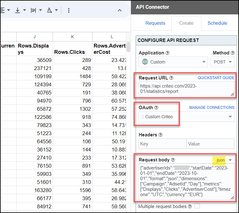Click the Headers Key input field

[163, 144]
